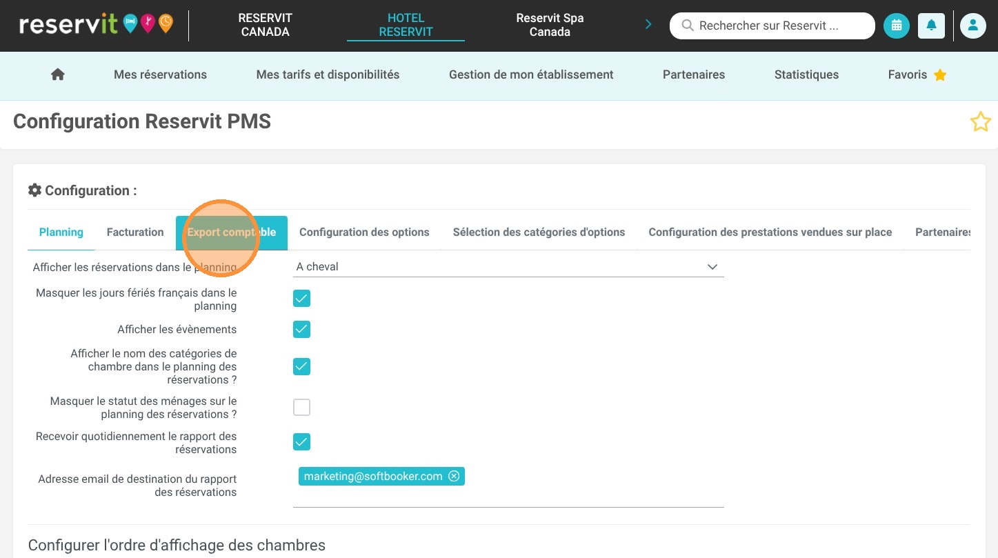This screenshot has width=998, height=558.
Task: Toggle Afficher le nom des catégories checkbox
Action: (x=301, y=366)
